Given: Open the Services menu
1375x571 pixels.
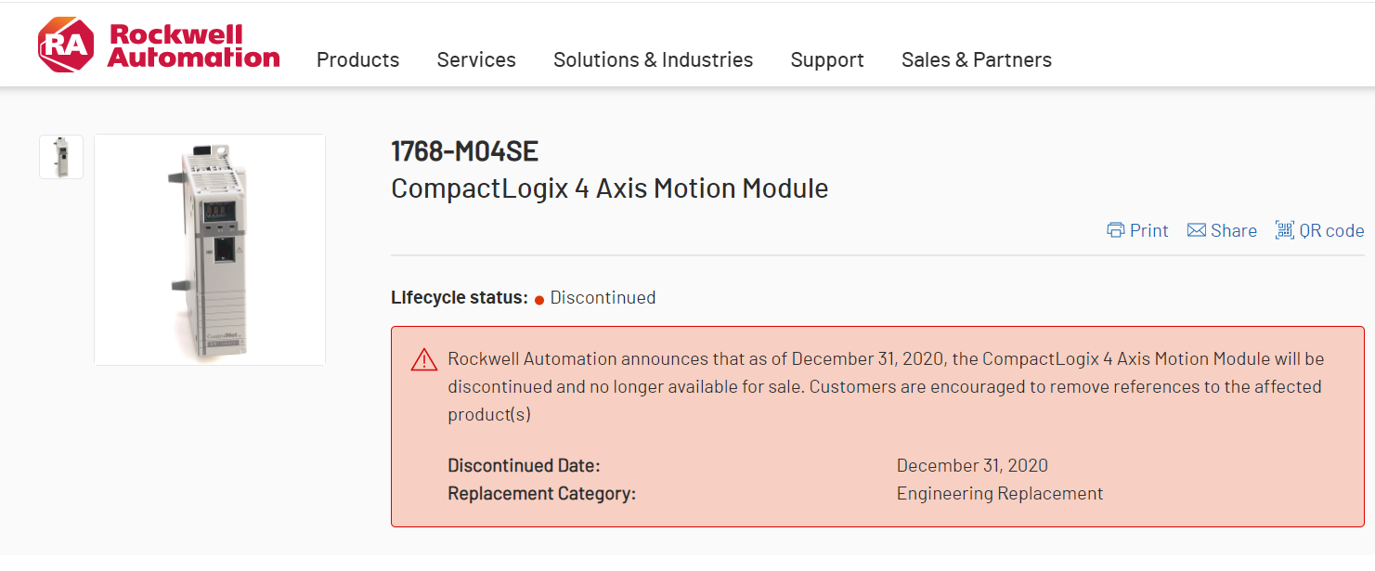Looking at the screenshot, I should coord(476,60).
